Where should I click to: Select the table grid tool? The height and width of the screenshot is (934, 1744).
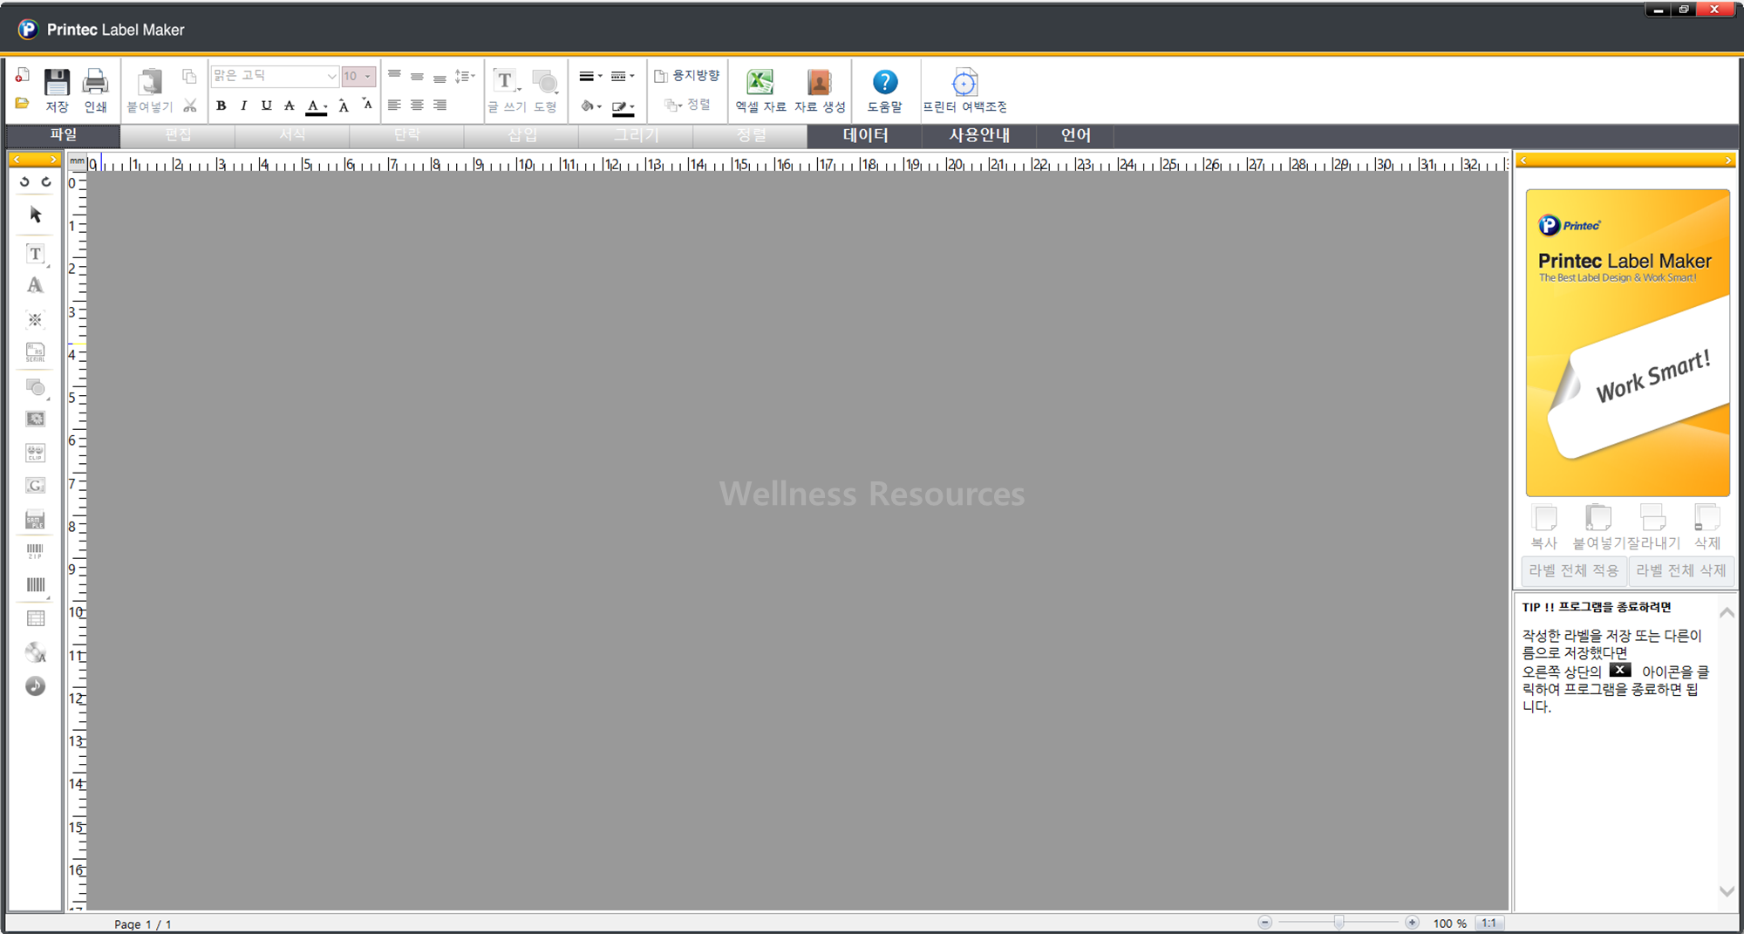click(x=36, y=619)
